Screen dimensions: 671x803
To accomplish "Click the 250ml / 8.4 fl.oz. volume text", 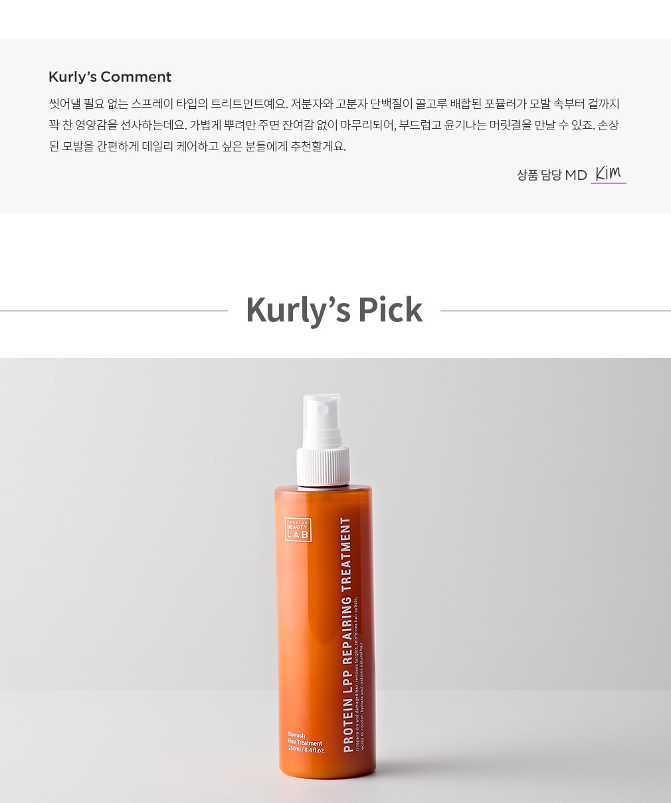I will (x=306, y=751).
